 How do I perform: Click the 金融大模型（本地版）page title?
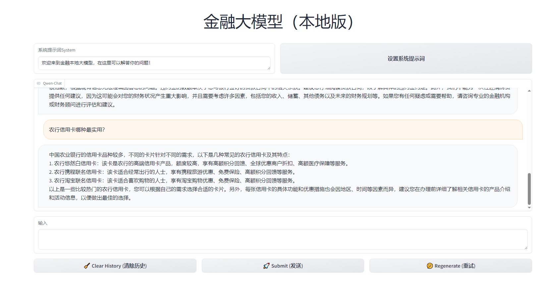pyautogui.click(x=278, y=22)
